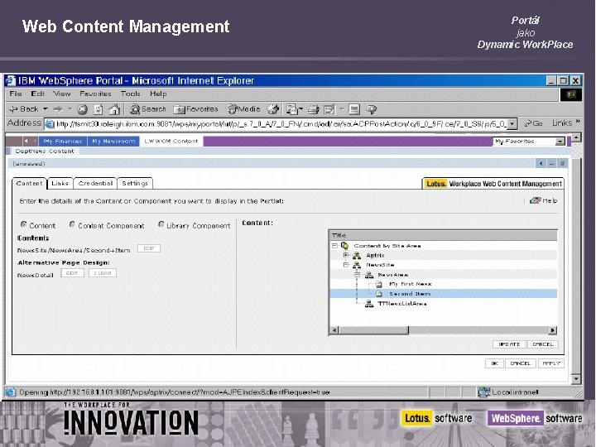The width and height of the screenshot is (596, 447).
Task: Click the tree horizontal scrollbar thumb
Action: tap(373, 330)
